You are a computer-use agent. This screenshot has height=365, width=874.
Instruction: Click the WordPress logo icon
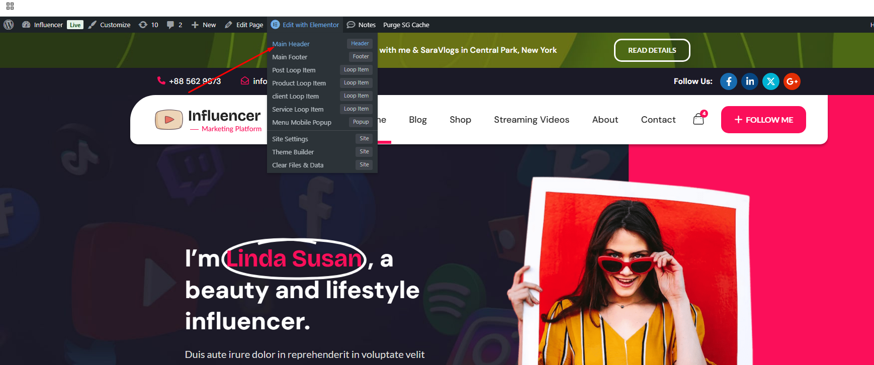click(x=9, y=25)
